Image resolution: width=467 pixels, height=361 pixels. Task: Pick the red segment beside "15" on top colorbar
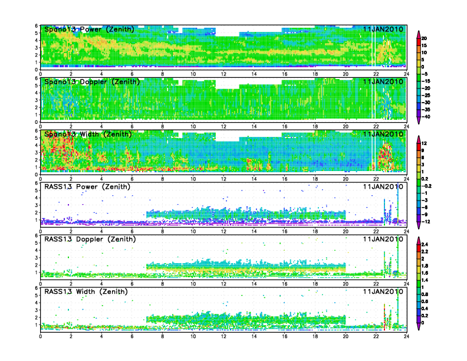click(x=419, y=42)
